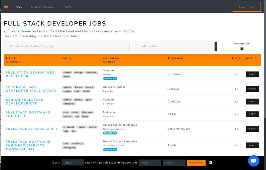The height and width of the screenshot is (170, 266).
Task: Click the css3 skill tag
Action: [77, 91]
